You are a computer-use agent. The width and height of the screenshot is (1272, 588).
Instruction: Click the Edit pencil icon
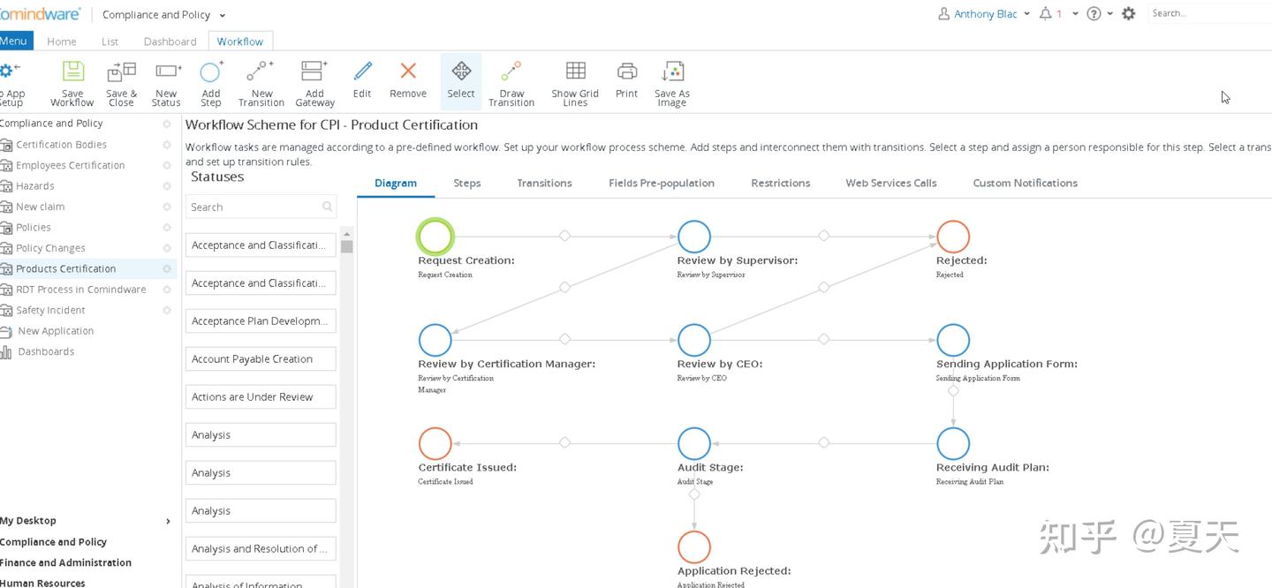(362, 72)
